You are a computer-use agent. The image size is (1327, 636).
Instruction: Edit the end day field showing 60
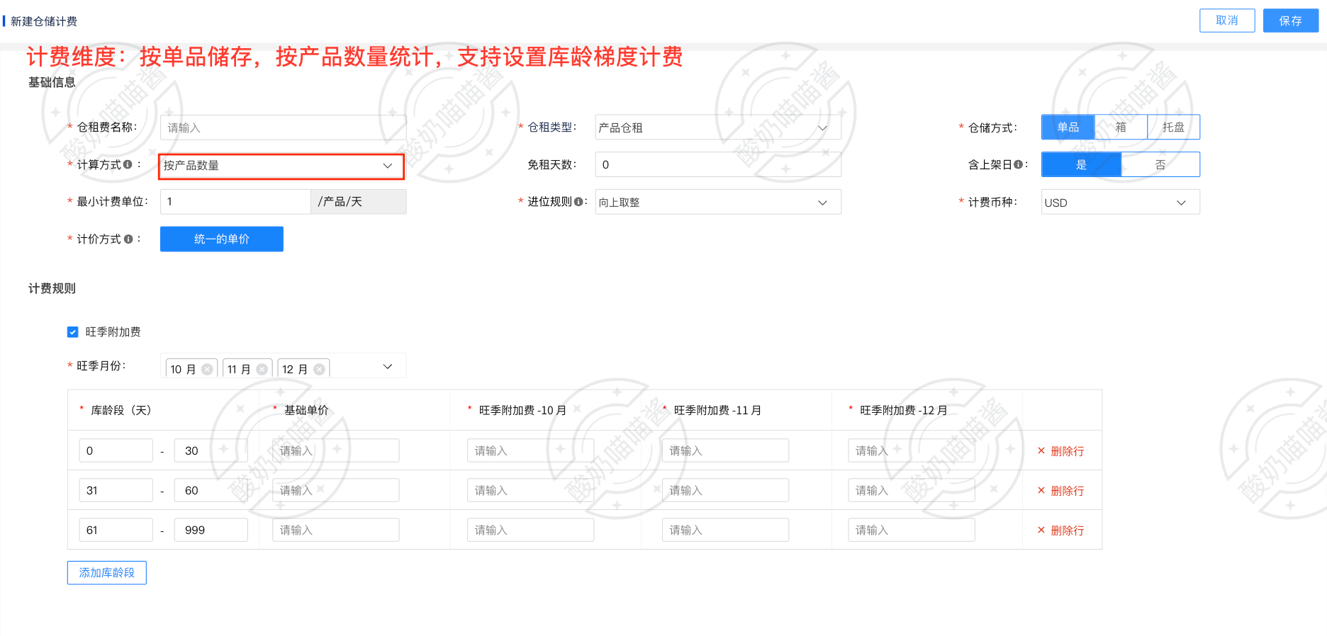tap(211, 490)
